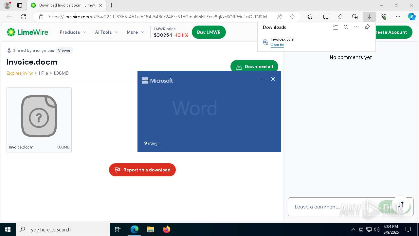Image resolution: width=419 pixels, height=236 pixels.
Task: Go to the LimeWire home logo
Action: click(x=27, y=32)
